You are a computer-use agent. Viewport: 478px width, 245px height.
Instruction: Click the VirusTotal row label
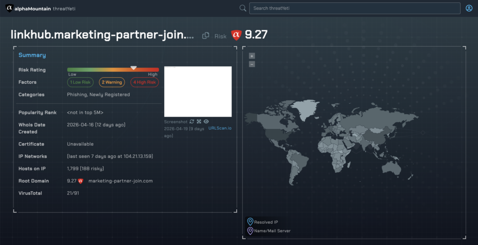[x=30, y=193]
